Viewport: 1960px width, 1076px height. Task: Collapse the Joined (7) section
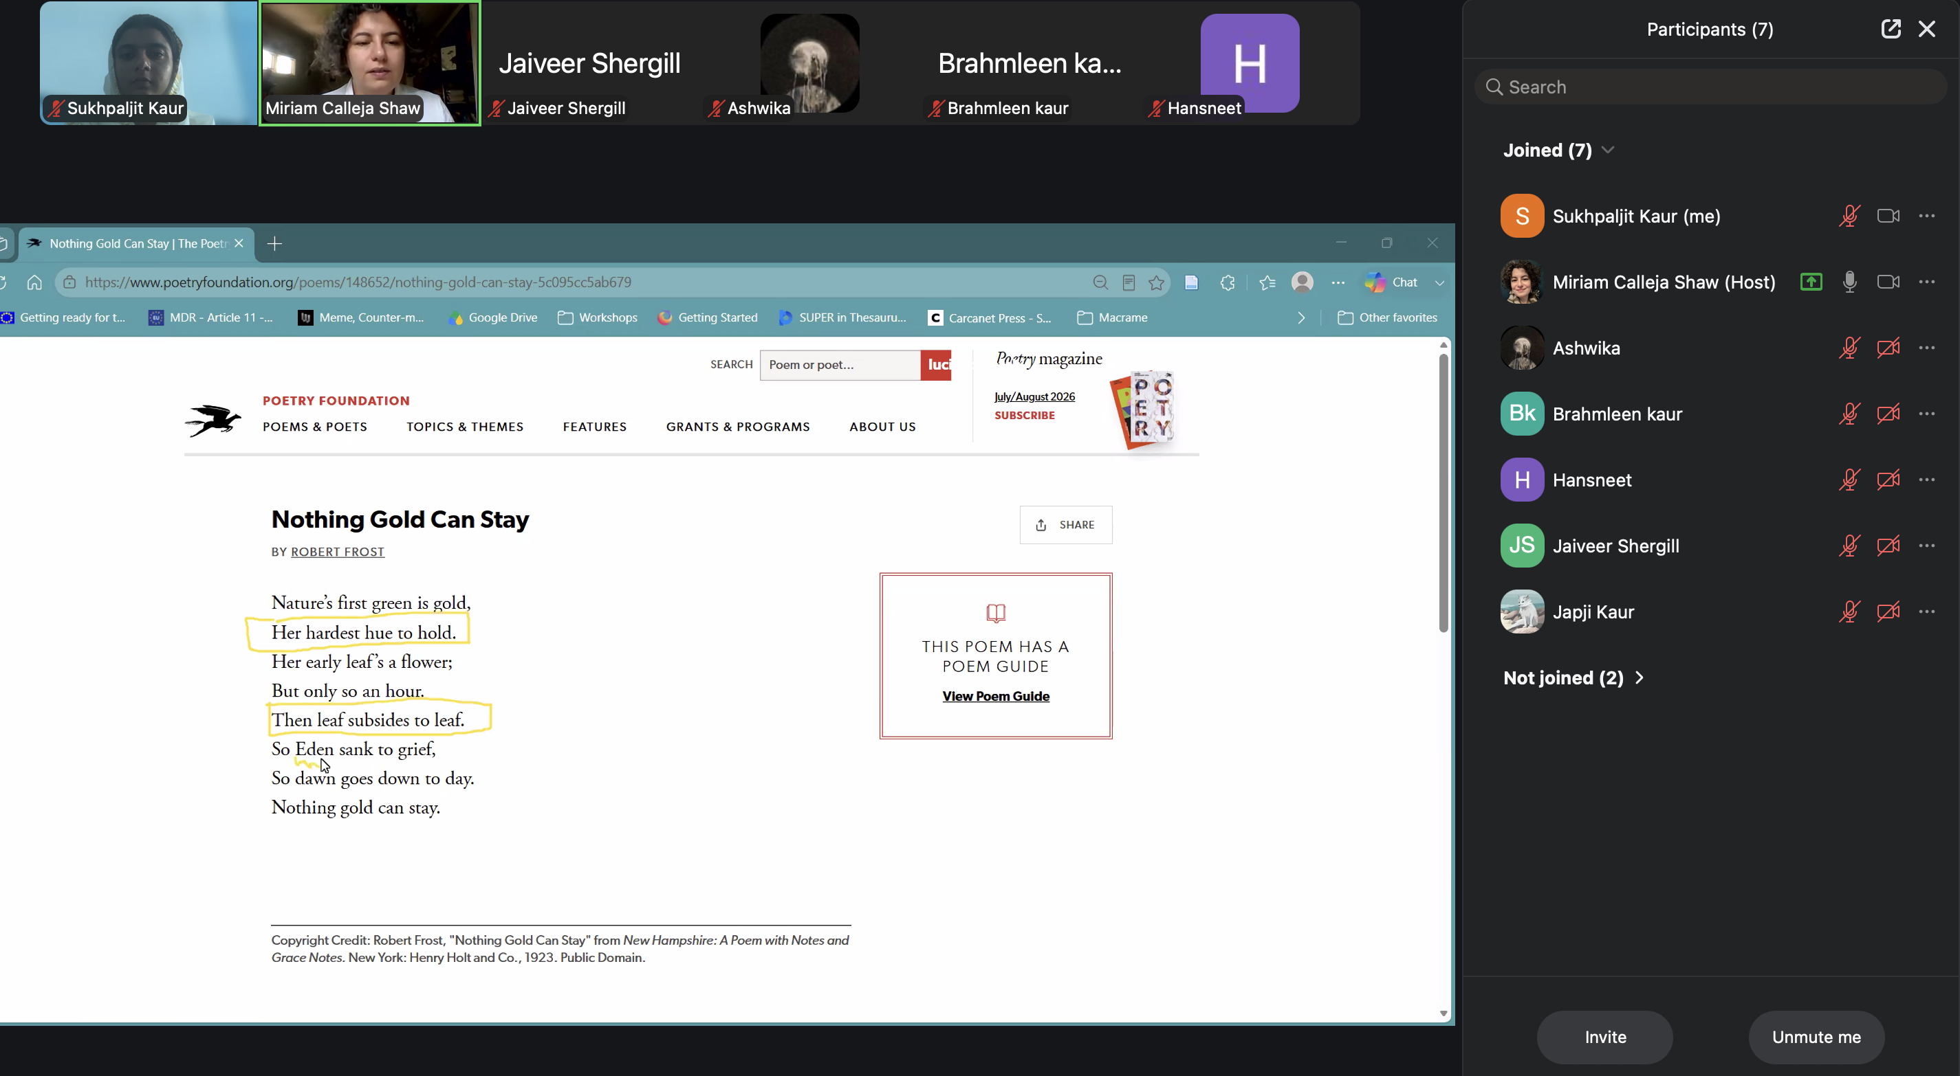(1607, 150)
